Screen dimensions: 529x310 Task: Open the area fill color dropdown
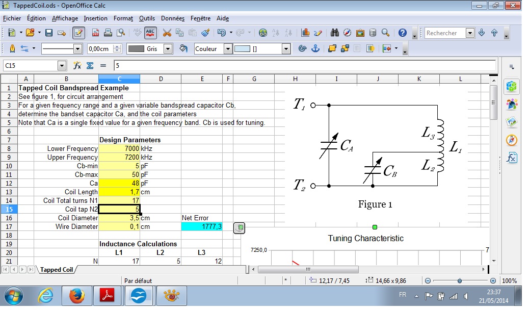[x=286, y=49]
